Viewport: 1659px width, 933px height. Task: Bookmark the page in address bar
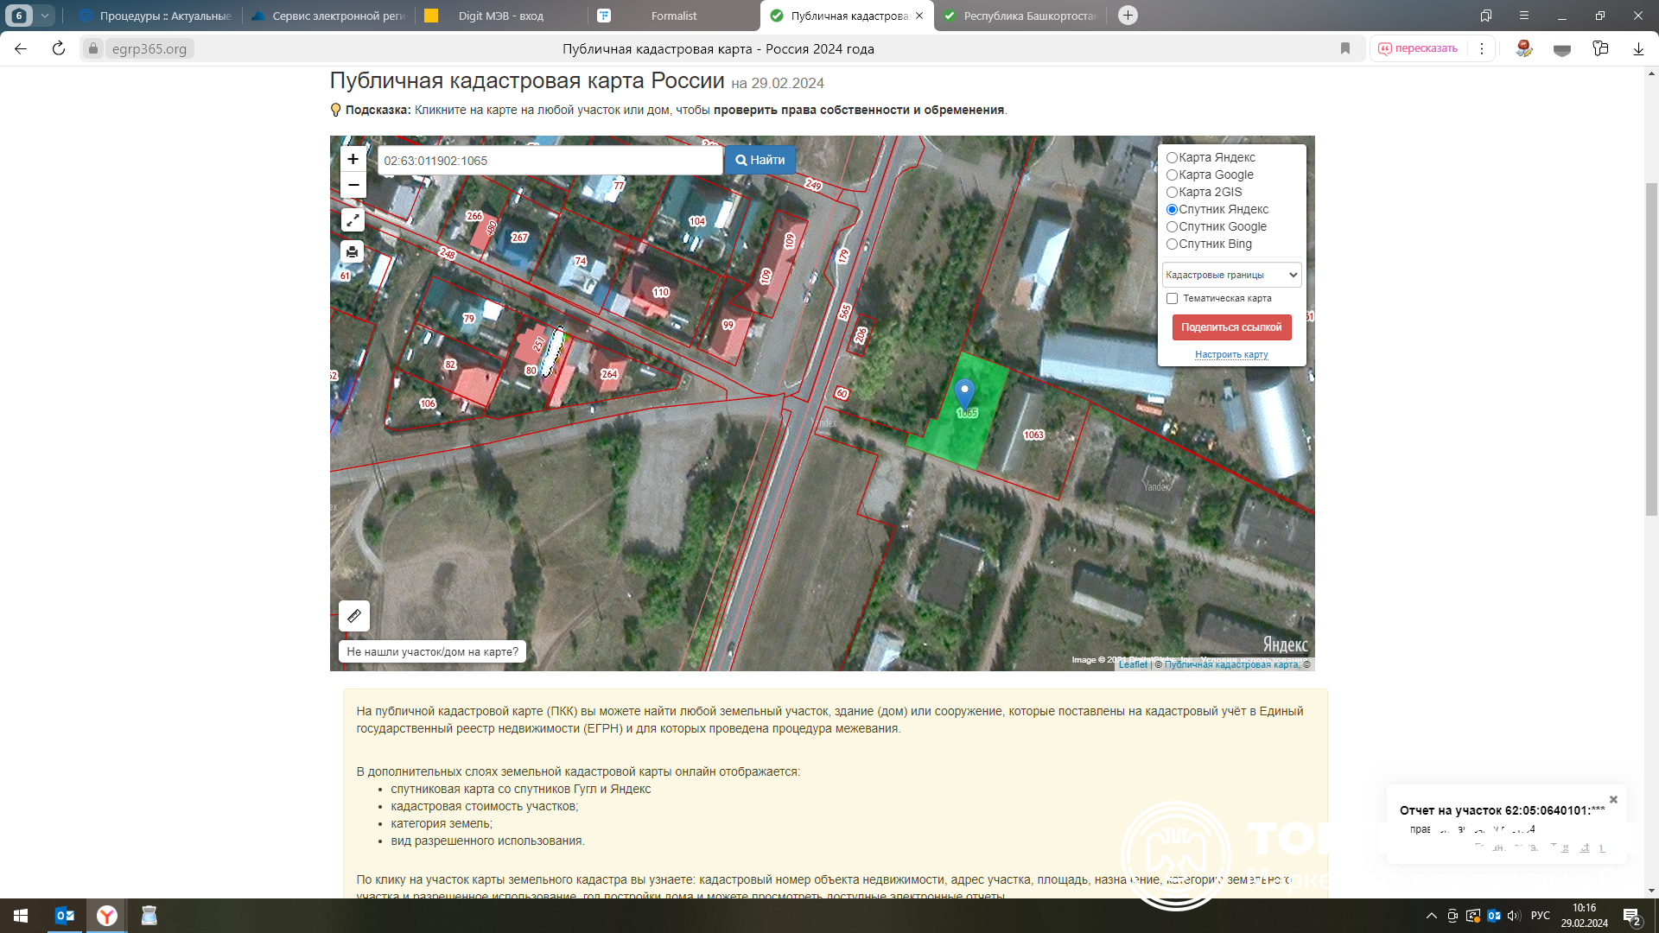(x=1345, y=48)
